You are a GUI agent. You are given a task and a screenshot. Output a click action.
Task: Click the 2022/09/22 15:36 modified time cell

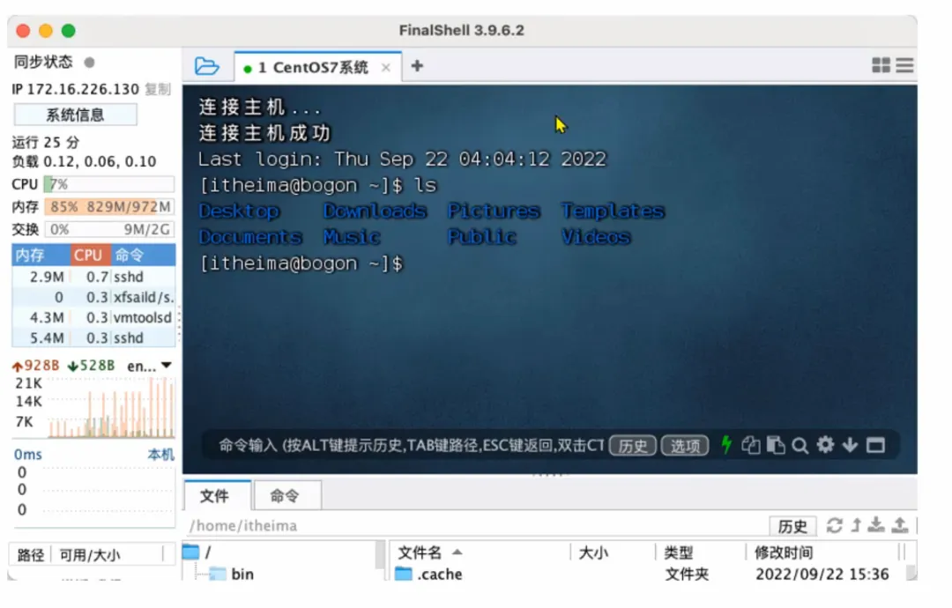[822, 574]
